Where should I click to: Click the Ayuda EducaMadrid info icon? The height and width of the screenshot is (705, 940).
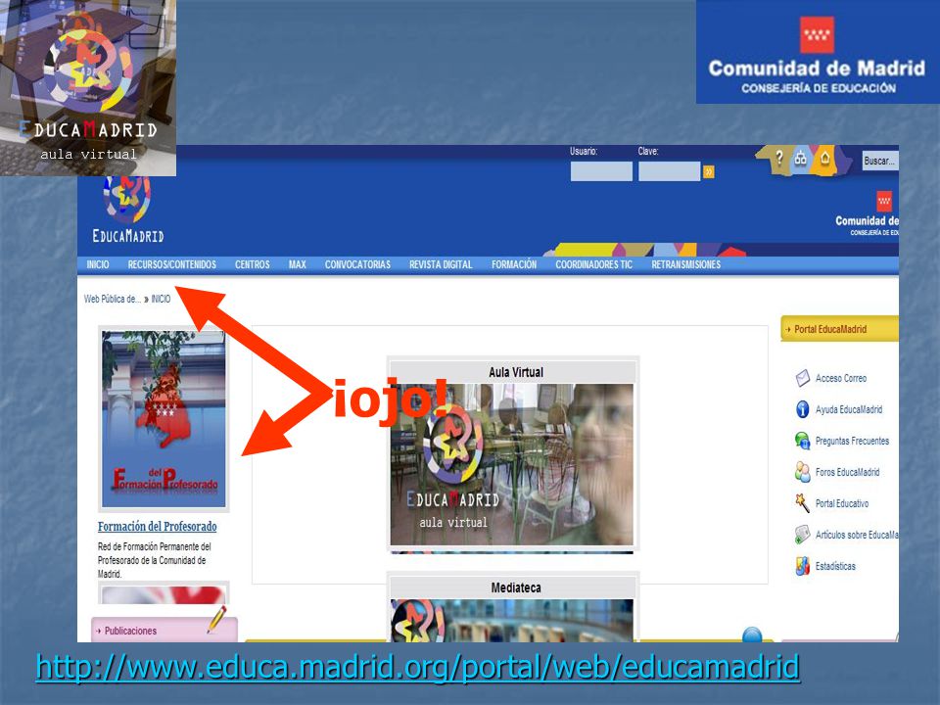(x=802, y=409)
